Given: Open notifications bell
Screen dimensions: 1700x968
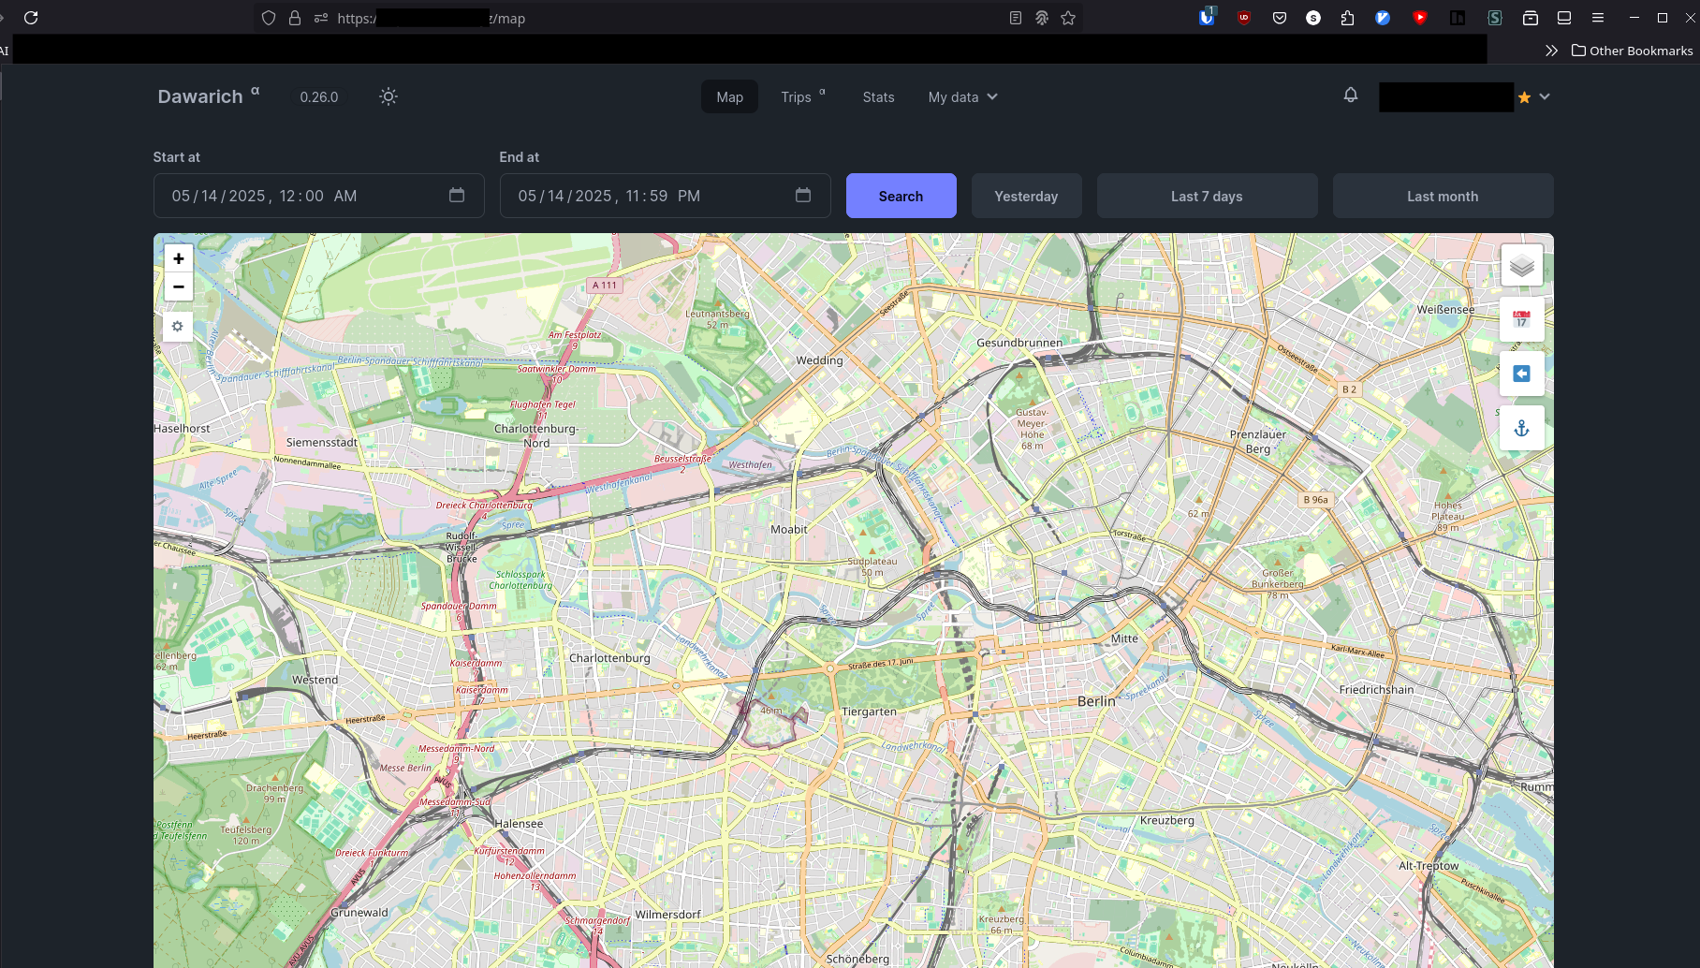Looking at the screenshot, I should tap(1350, 95).
